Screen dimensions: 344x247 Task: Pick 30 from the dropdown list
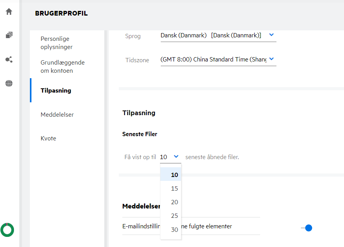point(174,230)
